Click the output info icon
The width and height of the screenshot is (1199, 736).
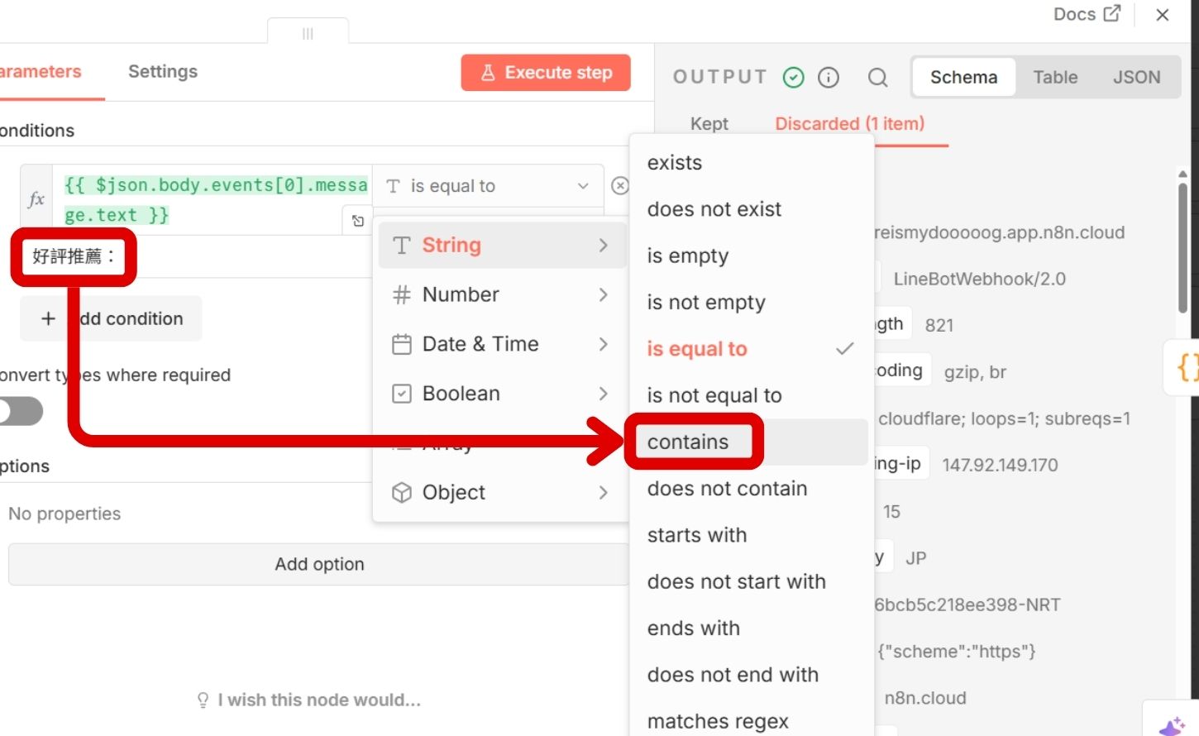click(x=828, y=78)
